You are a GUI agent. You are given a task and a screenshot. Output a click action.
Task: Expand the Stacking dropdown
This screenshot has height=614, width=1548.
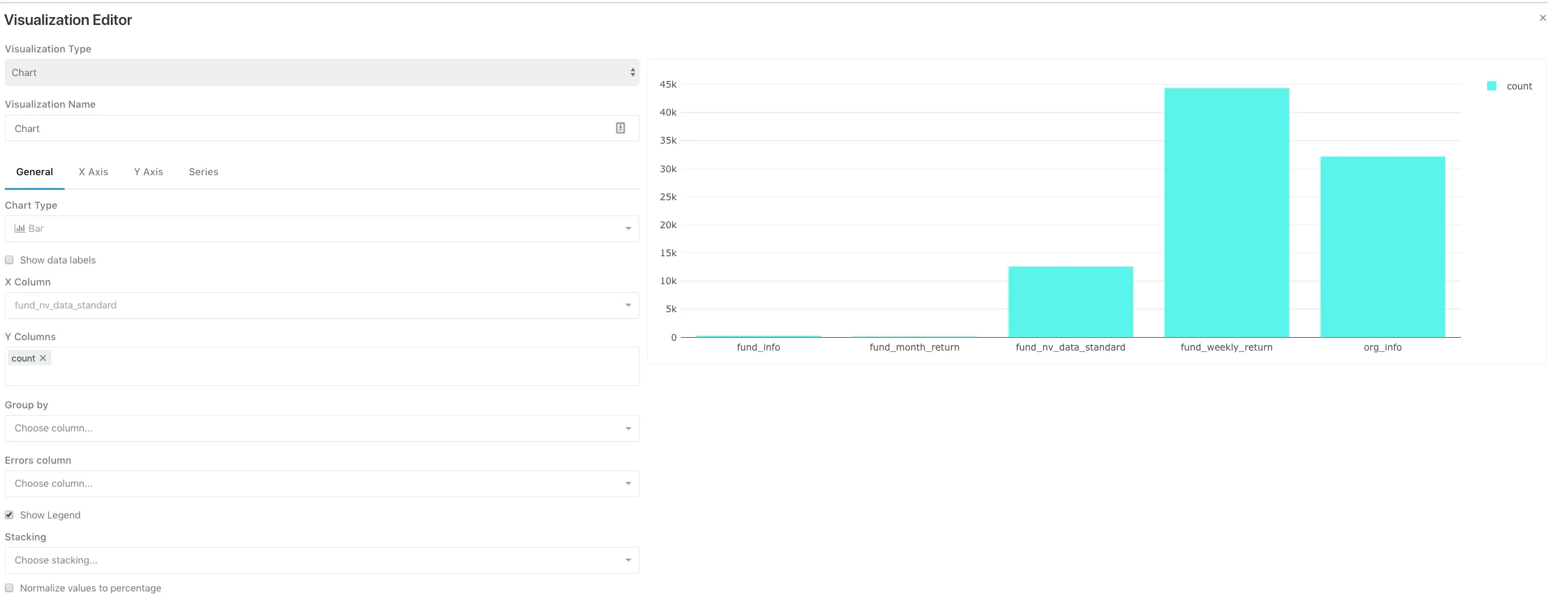click(x=322, y=560)
